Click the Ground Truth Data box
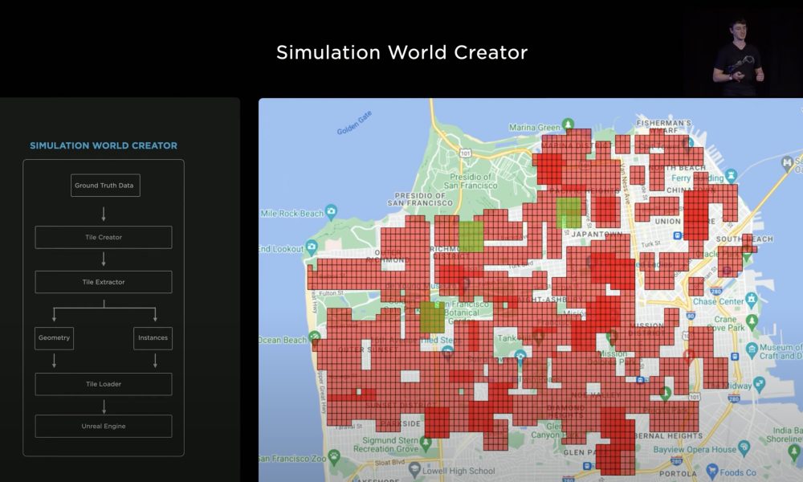This screenshot has width=803, height=482. 105,186
